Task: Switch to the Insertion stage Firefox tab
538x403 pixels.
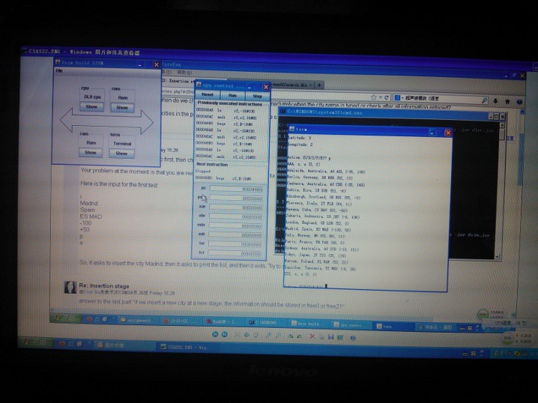Action: (178, 81)
